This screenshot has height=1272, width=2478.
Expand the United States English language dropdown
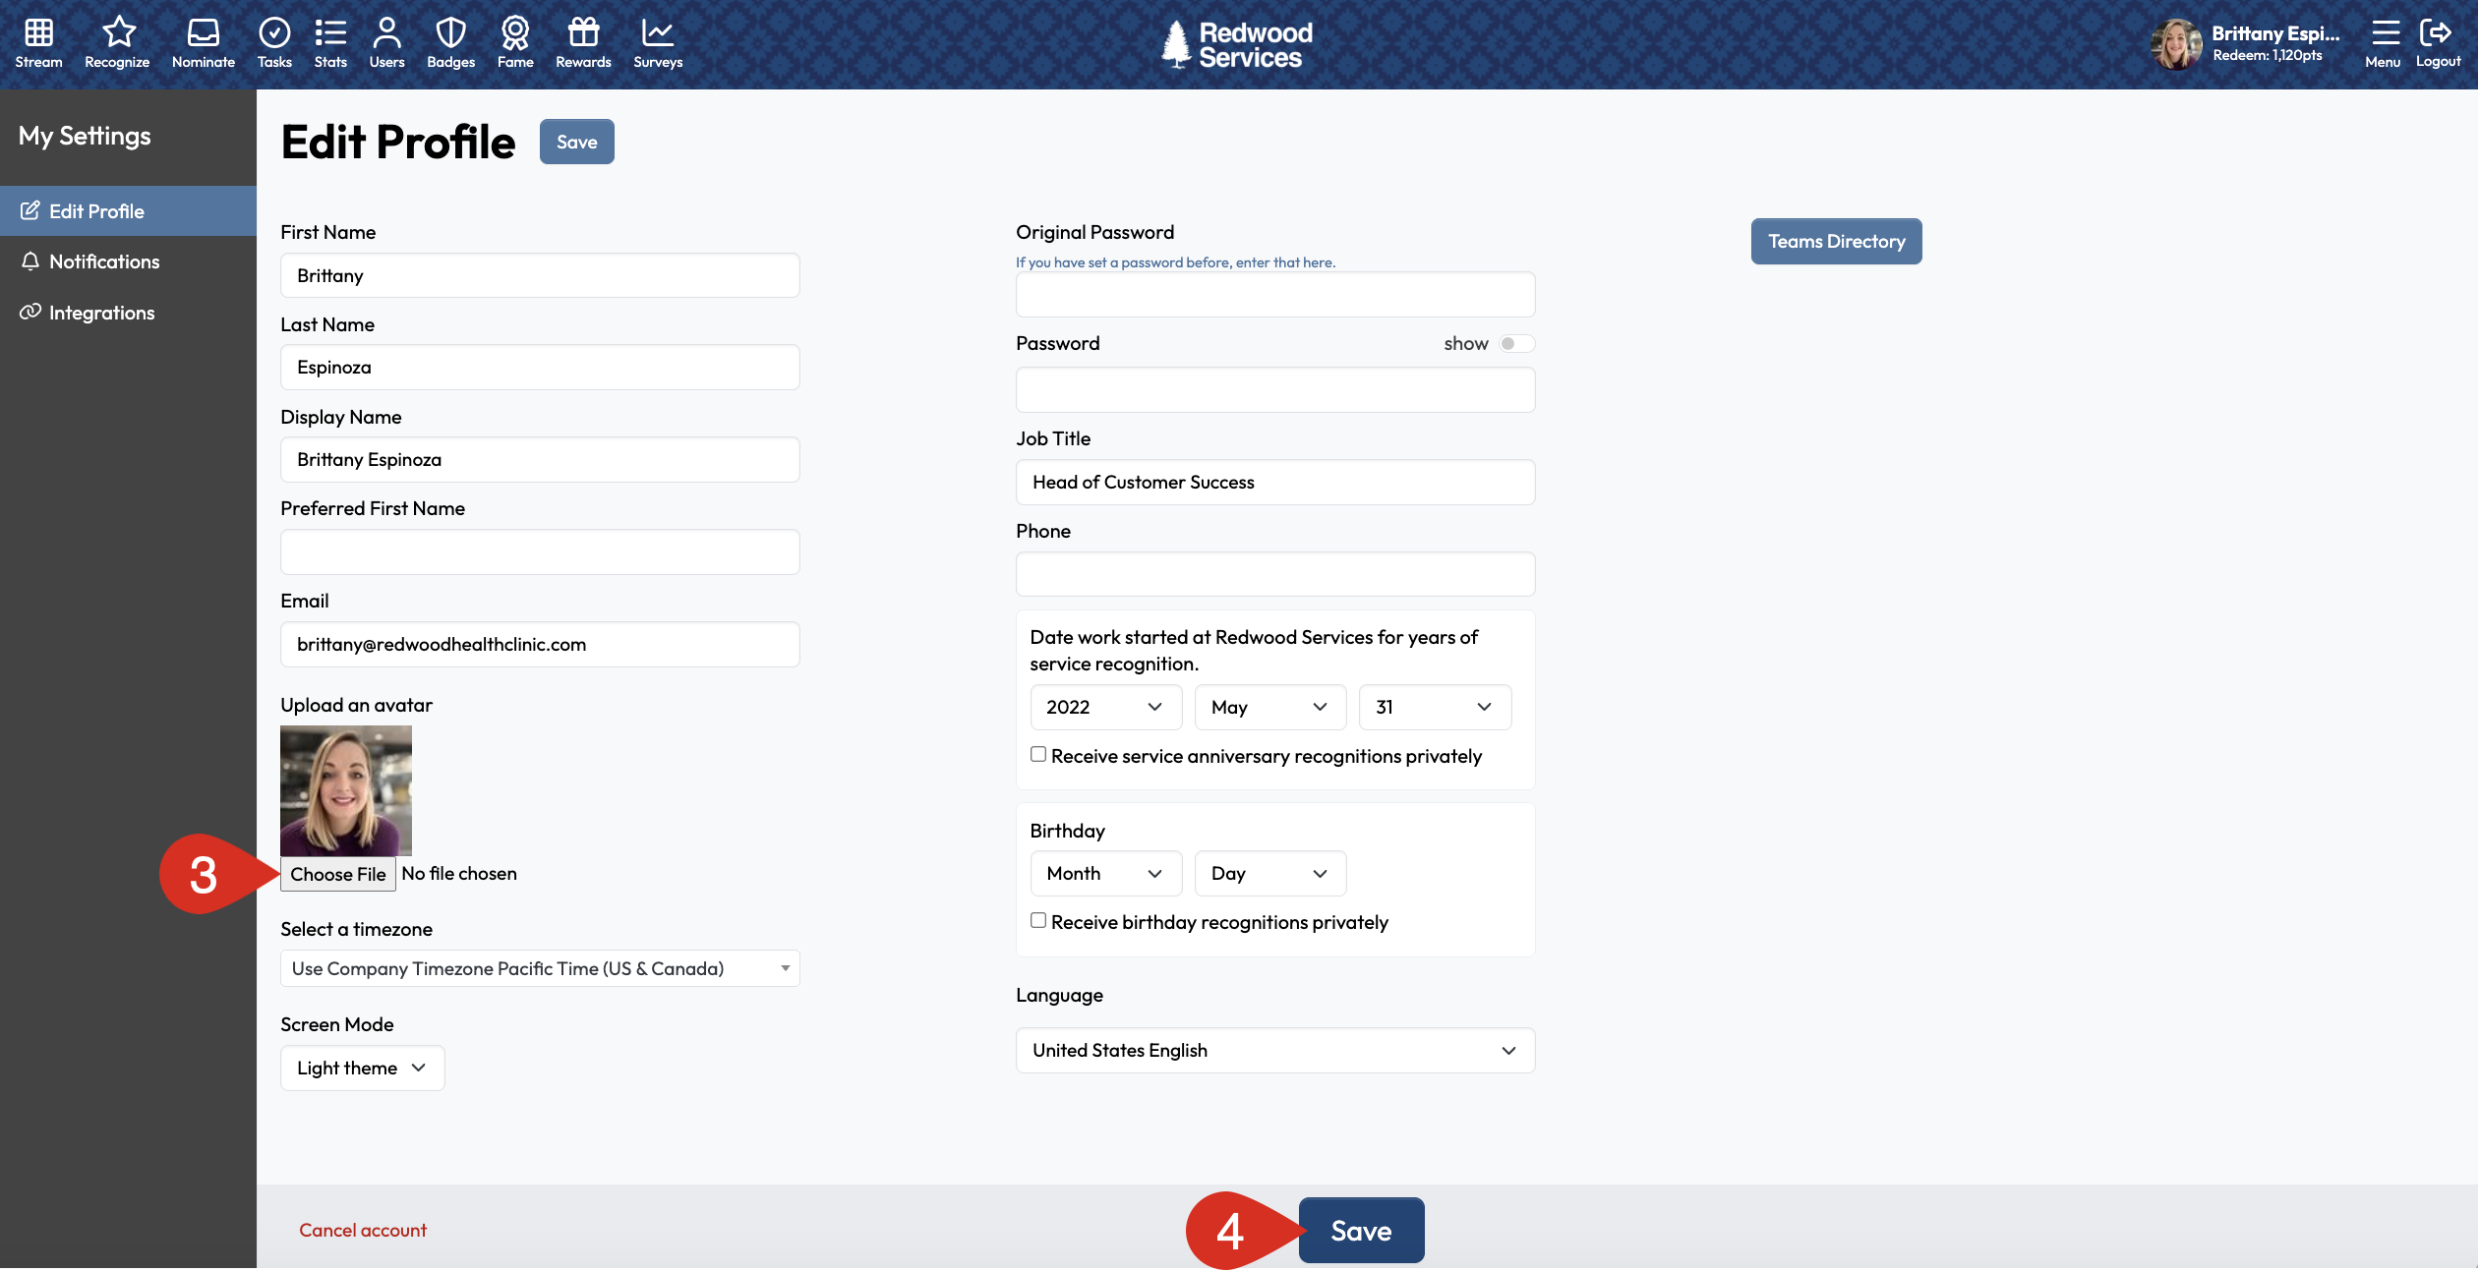click(1274, 1050)
